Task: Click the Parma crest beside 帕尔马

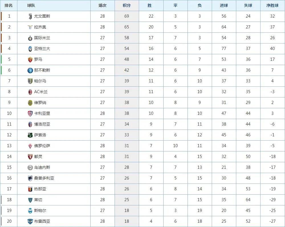Action: click(x=30, y=81)
